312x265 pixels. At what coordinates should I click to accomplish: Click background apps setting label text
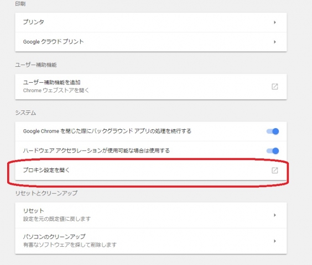pyautogui.click(x=107, y=131)
